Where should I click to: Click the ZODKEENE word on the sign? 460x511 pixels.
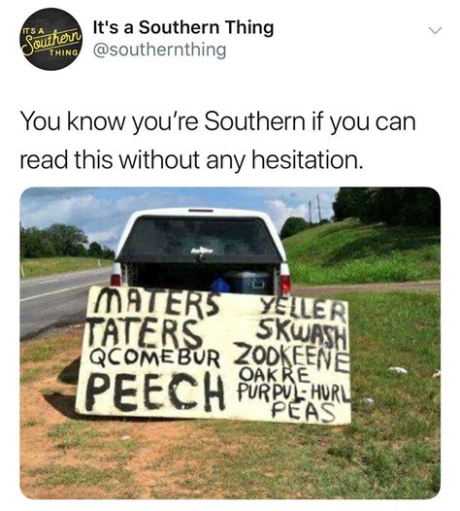coord(291,359)
